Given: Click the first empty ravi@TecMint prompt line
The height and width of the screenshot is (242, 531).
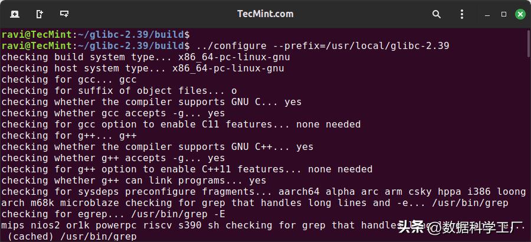Looking at the screenshot, I should tap(96, 34).
